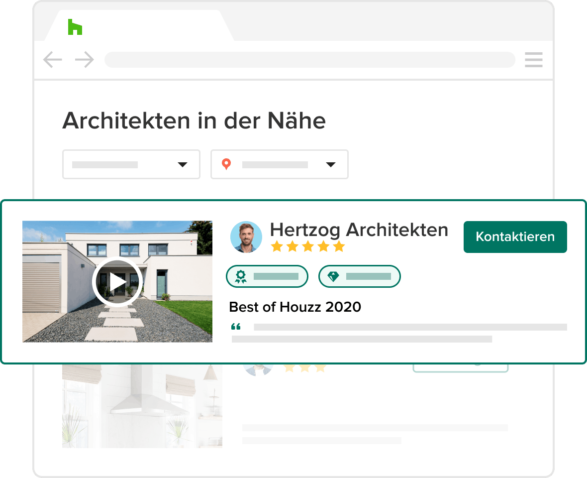Open the browser hamburger menu
587x478 pixels.
533,60
